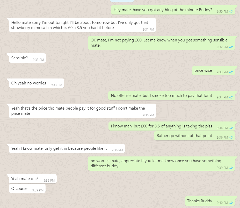Click blue ticks on the "I know man" message

[231, 128]
